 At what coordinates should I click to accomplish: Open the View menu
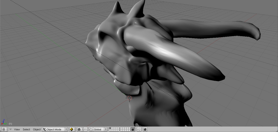click(x=17, y=130)
